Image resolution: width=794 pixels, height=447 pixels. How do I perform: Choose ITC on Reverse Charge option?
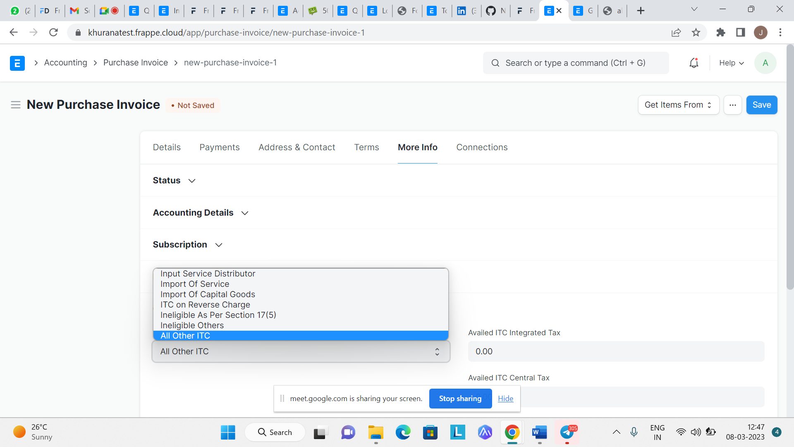pos(205,305)
